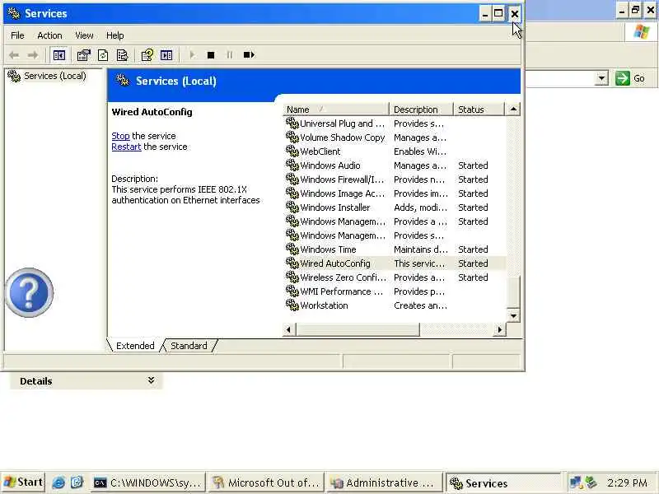
Task: Click the Pause Service icon
Action: [230, 55]
